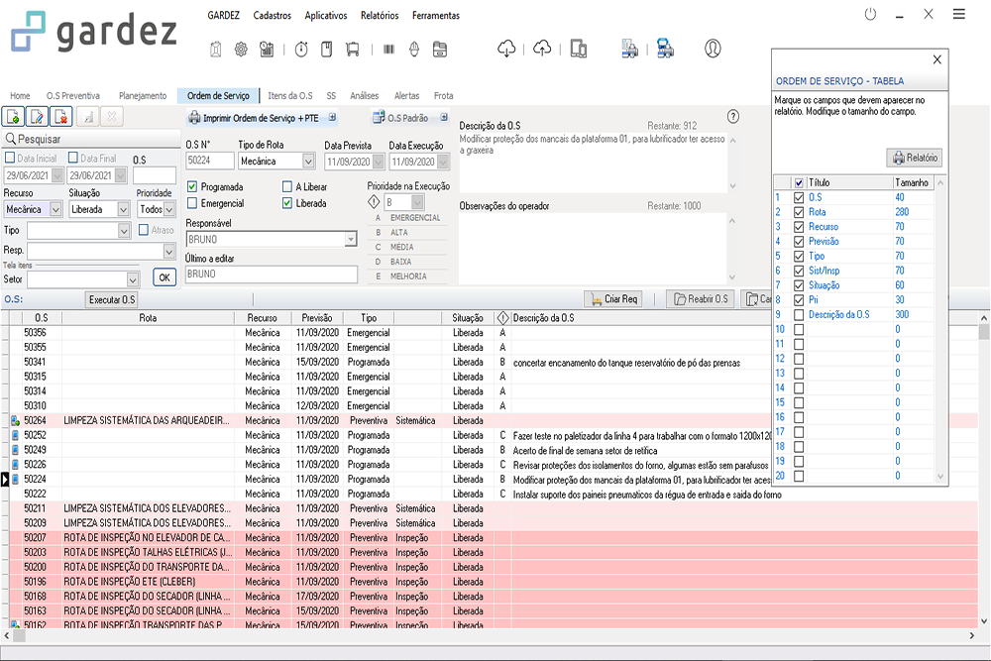Open the gear settings toolbar icon
Screen dimensions: 991x661
pos(241,50)
